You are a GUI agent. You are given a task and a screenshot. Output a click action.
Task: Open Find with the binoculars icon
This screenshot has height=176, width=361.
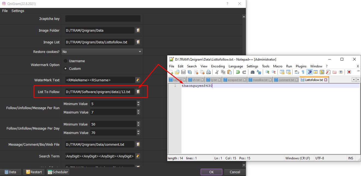[x=253, y=72]
